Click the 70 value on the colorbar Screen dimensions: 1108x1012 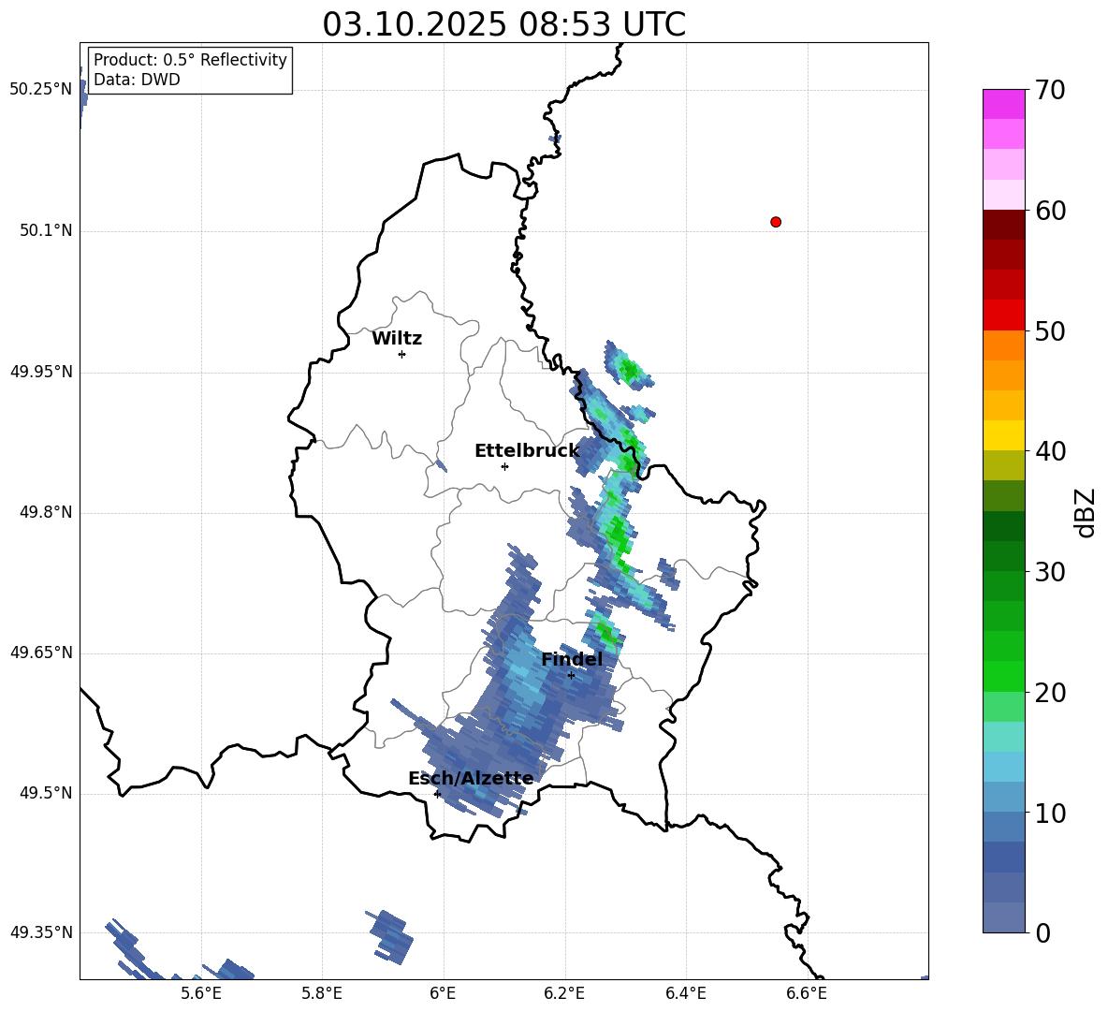click(x=1050, y=91)
